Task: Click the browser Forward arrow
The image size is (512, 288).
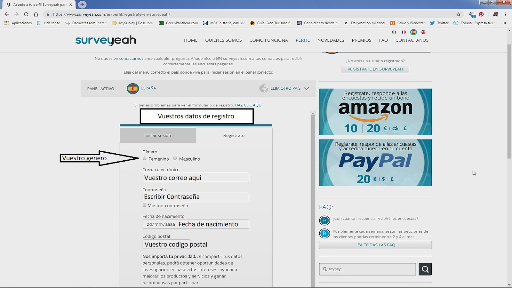Action: 16,14
